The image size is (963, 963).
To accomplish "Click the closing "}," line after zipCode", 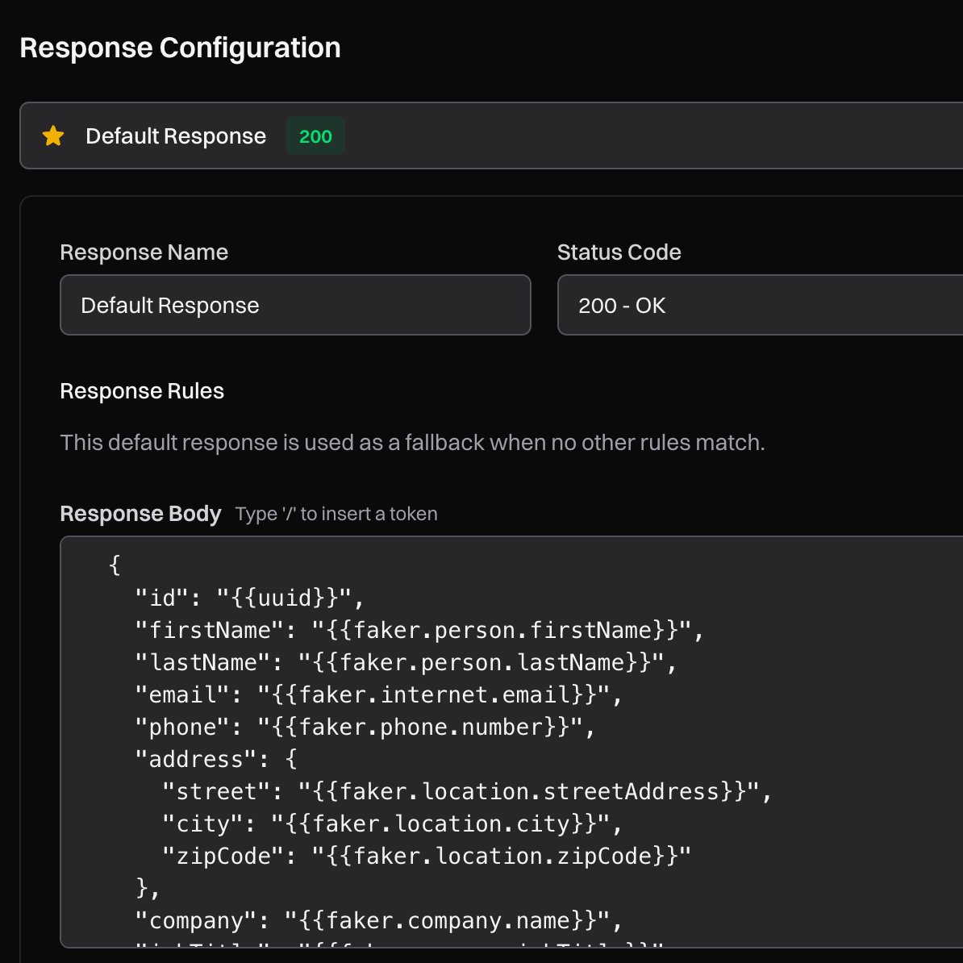I will pos(148,889).
